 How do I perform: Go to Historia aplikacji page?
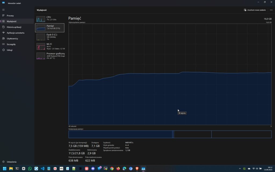pyautogui.click(x=14, y=27)
